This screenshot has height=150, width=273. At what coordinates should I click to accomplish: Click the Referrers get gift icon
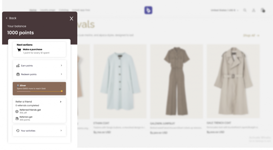coord(17,119)
